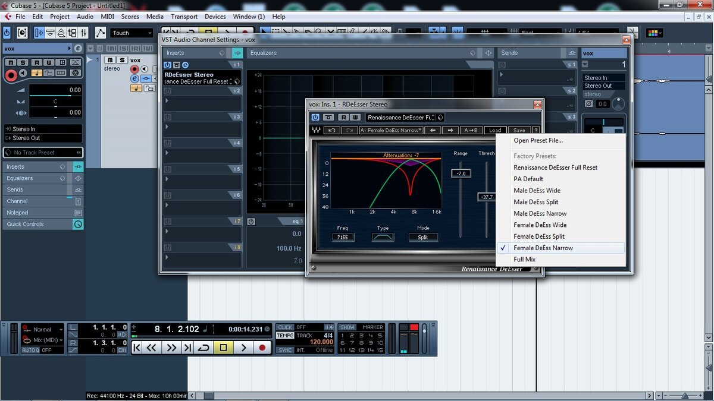This screenshot has height=401, width=714.
Task: Choose the Male DeEss Wide preset
Action: pos(537,191)
